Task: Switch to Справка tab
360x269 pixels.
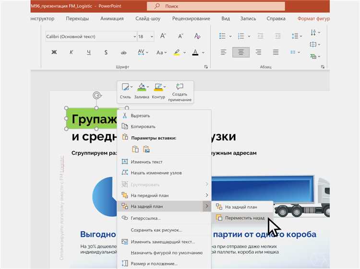Action: click(x=276, y=19)
